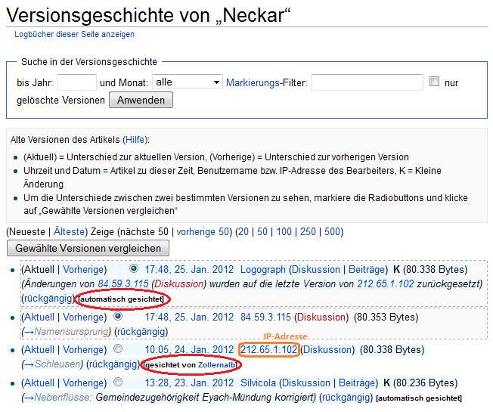Image resolution: width=493 pixels, height=412 pixels.
Task: Select radio button for Silvicola revision
Action: coord(118,383)
